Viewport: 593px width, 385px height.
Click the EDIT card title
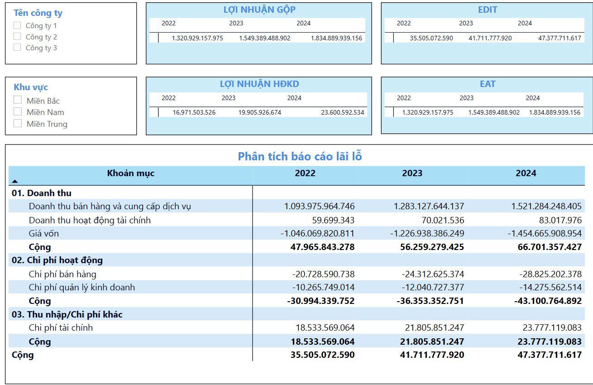[x=488, y=10]
